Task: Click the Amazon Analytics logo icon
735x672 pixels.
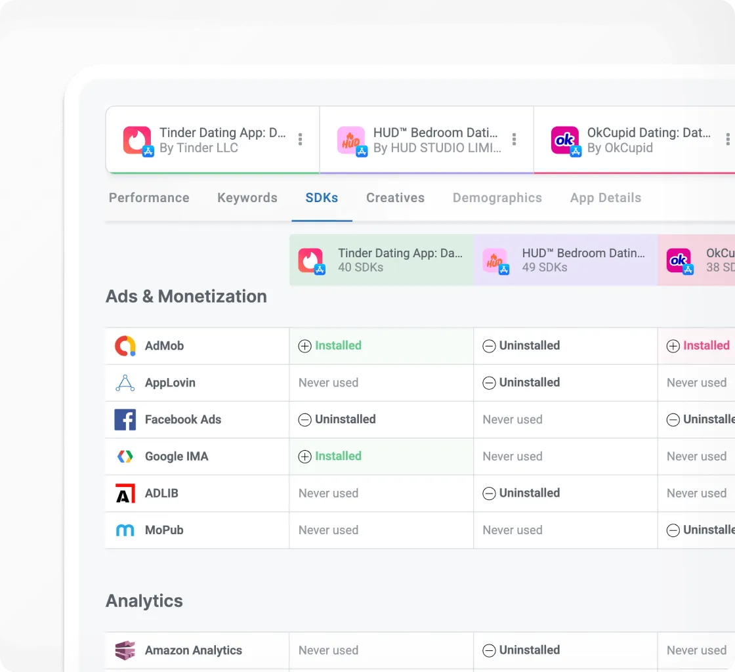Action: point(125,650)
